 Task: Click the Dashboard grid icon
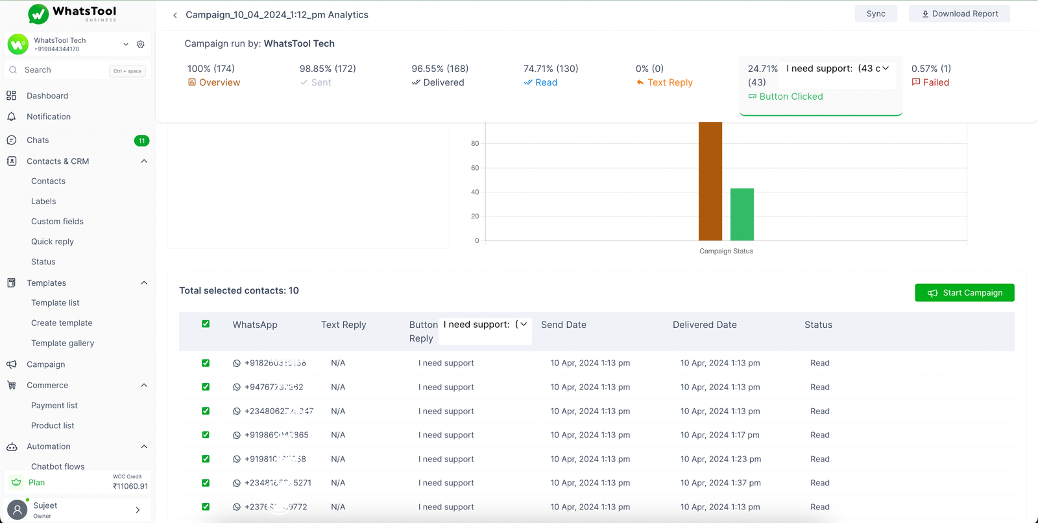12,96
